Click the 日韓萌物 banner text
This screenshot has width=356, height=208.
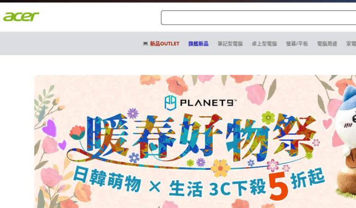click(107, 179)
